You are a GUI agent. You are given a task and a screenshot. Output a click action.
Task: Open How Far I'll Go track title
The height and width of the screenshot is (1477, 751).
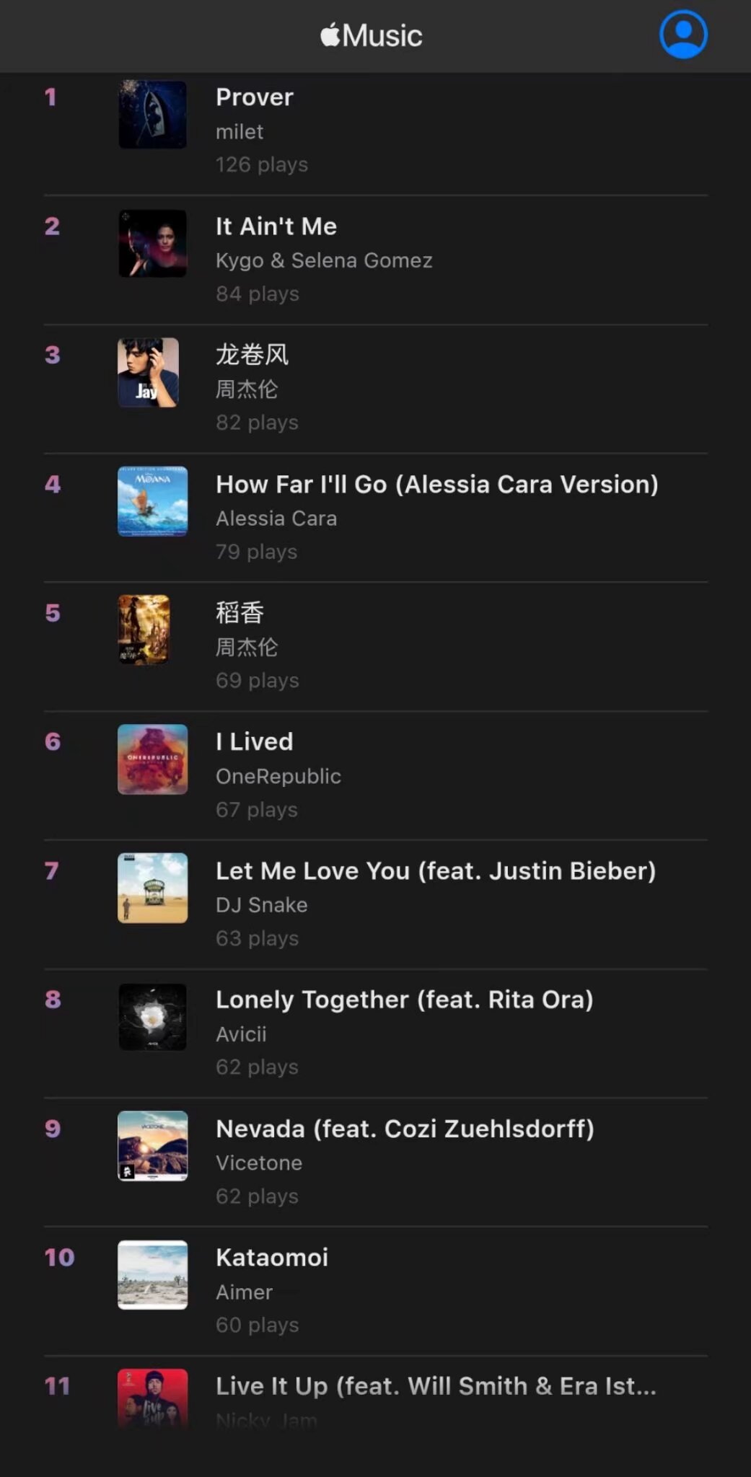(436, 485)
